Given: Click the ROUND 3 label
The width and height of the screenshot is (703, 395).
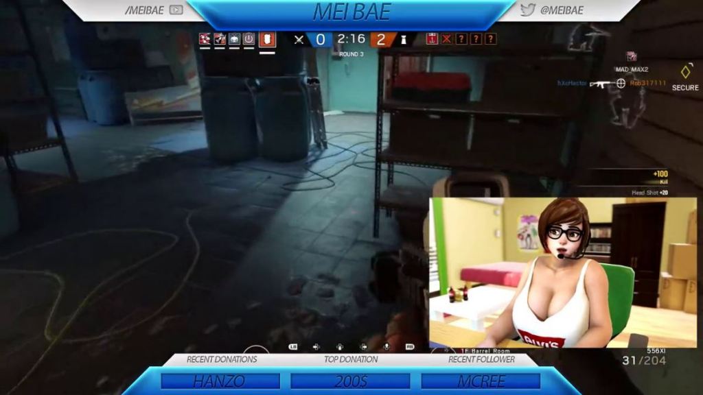Looking at the screenshot, I should [351, 54].
